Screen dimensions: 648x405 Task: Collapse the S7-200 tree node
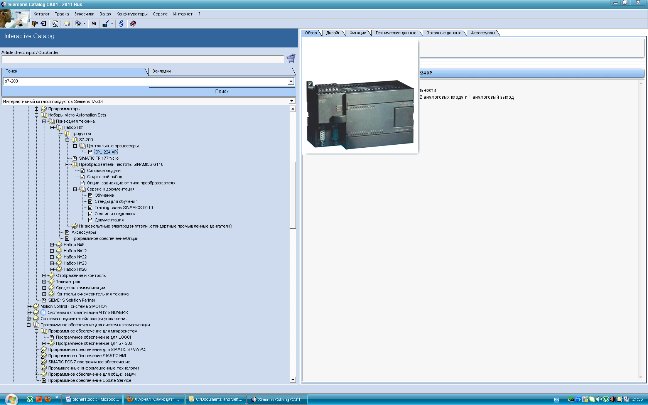point(67,140)
